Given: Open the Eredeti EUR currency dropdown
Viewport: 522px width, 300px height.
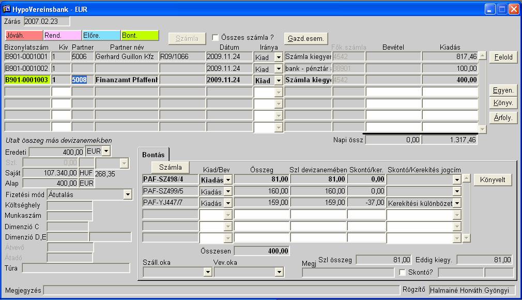Looking at the screenshot, I should click(x=106, y=151).
